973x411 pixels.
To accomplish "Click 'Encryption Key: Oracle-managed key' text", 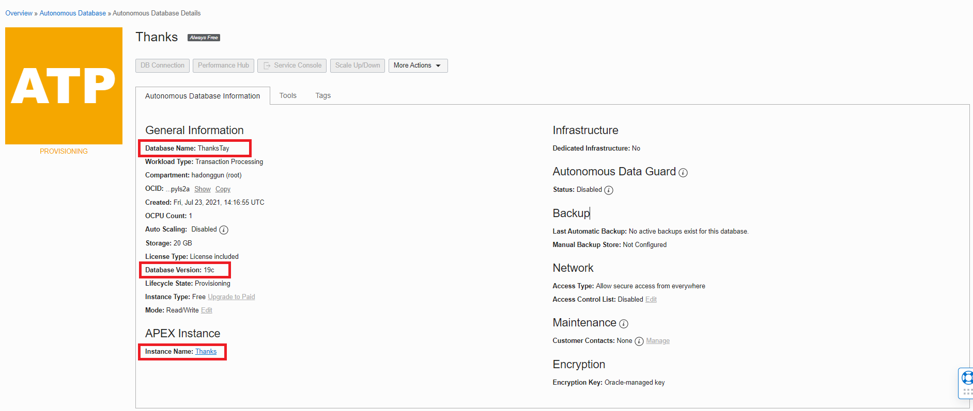I will point(609,383).
